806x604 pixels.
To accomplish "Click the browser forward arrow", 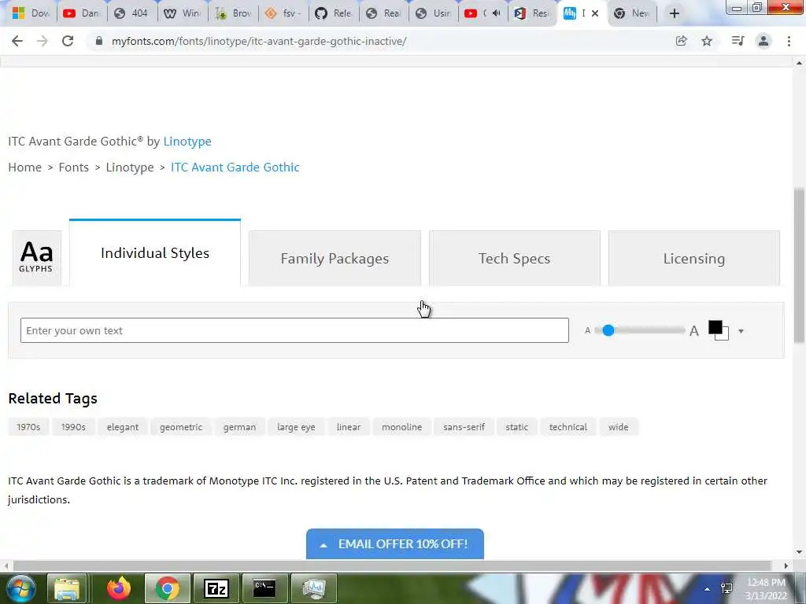I will coord(43,41).
